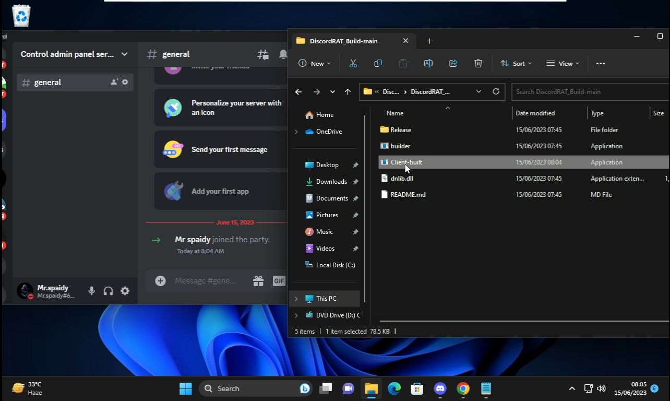Screen dimensions: 670x401
Task: Open Edit Channel gear for general channel
Action: pyautogui.click(x=125, y=82)
